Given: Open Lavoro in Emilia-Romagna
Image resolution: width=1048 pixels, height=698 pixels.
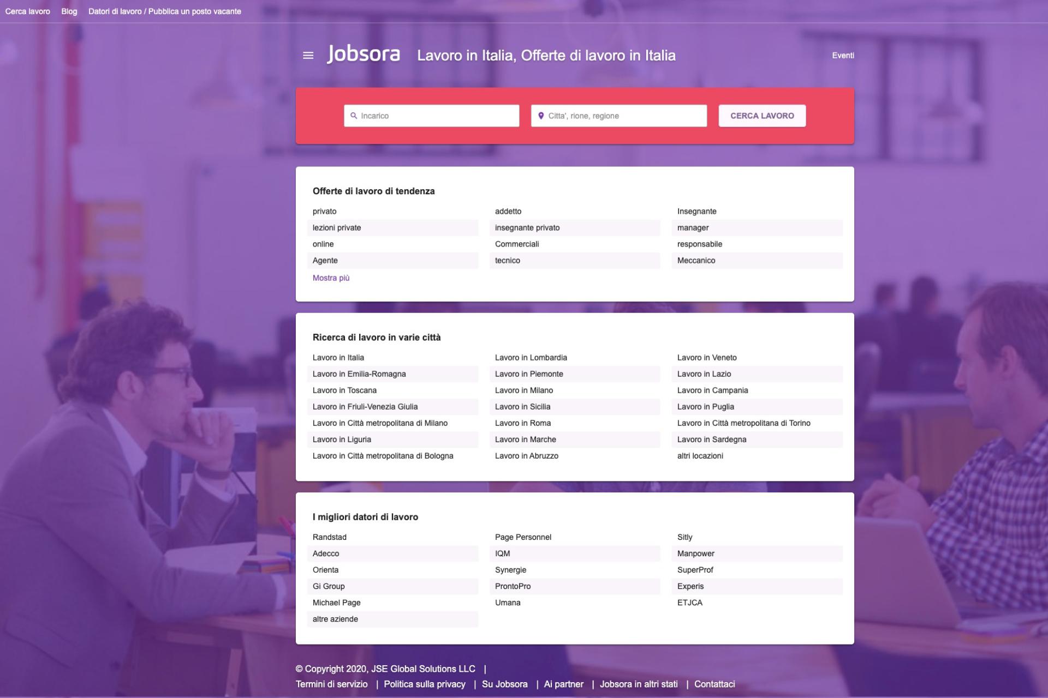Looking at the screenshot, I should 359,374.
